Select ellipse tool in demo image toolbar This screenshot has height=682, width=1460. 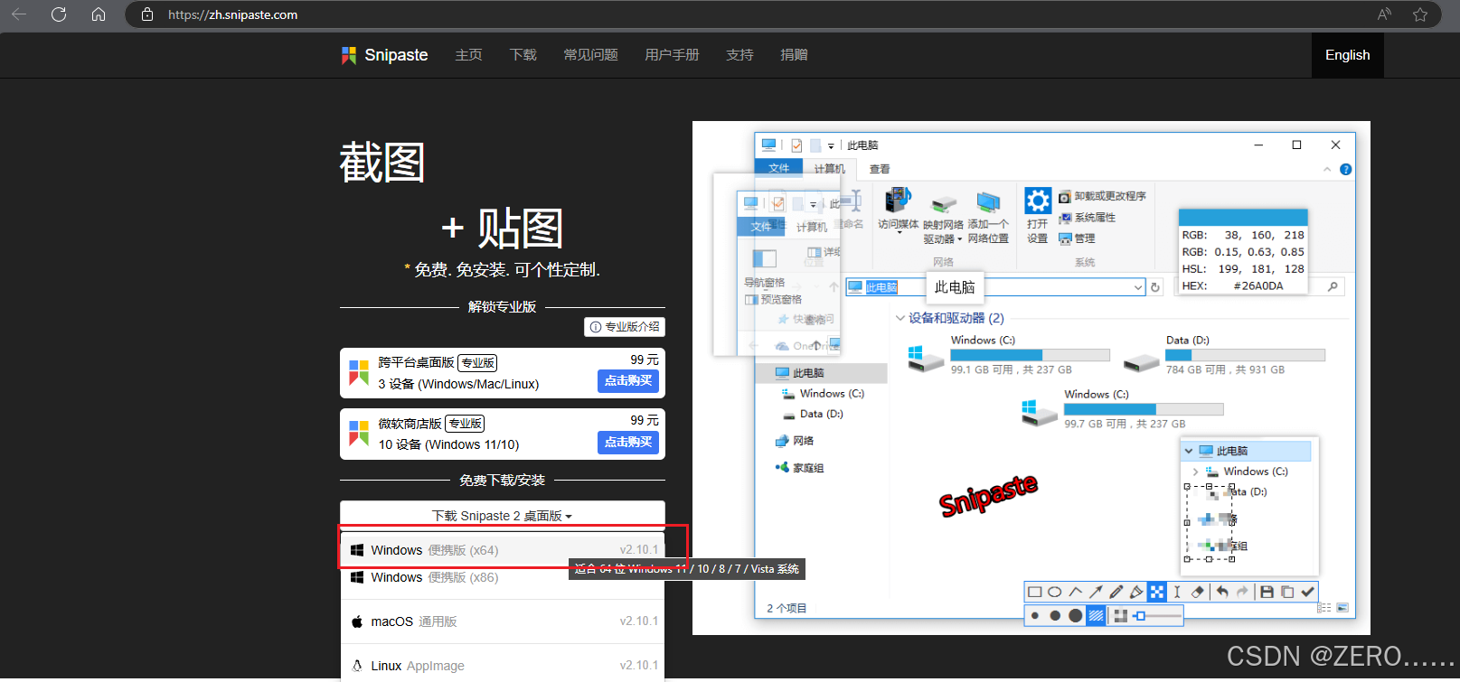click(x=1055, y=593)
